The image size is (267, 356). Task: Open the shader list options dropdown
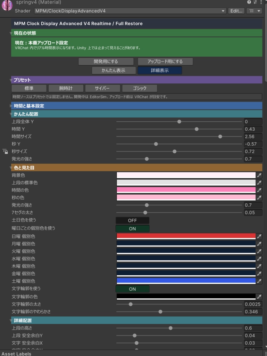click(x=255, y=11)
